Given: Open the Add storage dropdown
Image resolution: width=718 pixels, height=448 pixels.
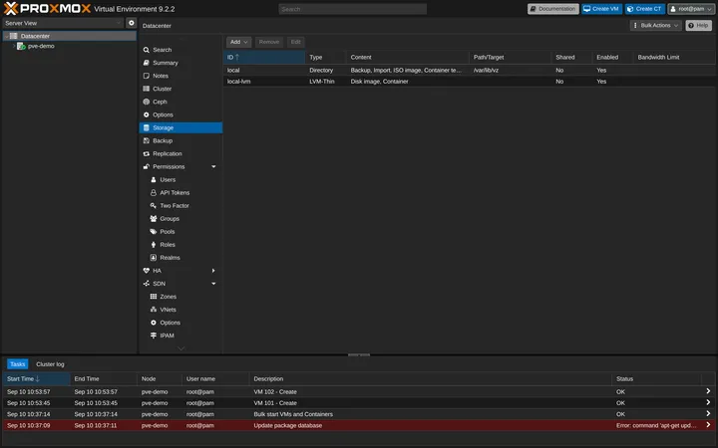Looking at the screenshot, I should point(238,42).
